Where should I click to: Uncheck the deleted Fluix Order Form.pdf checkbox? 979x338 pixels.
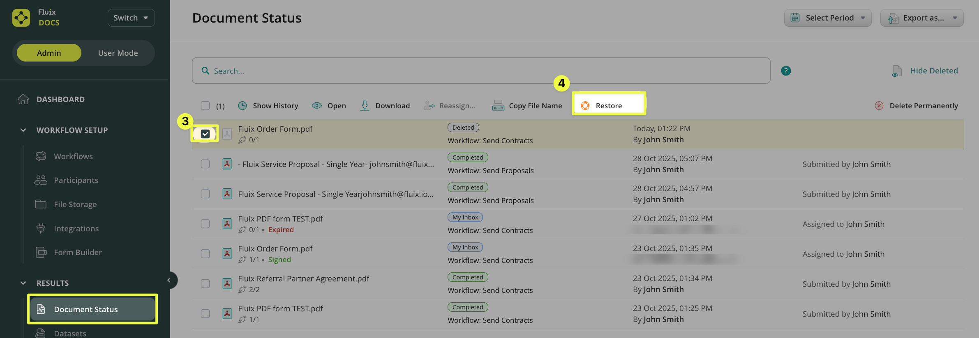pyautogui.click(x=205, y=134)
